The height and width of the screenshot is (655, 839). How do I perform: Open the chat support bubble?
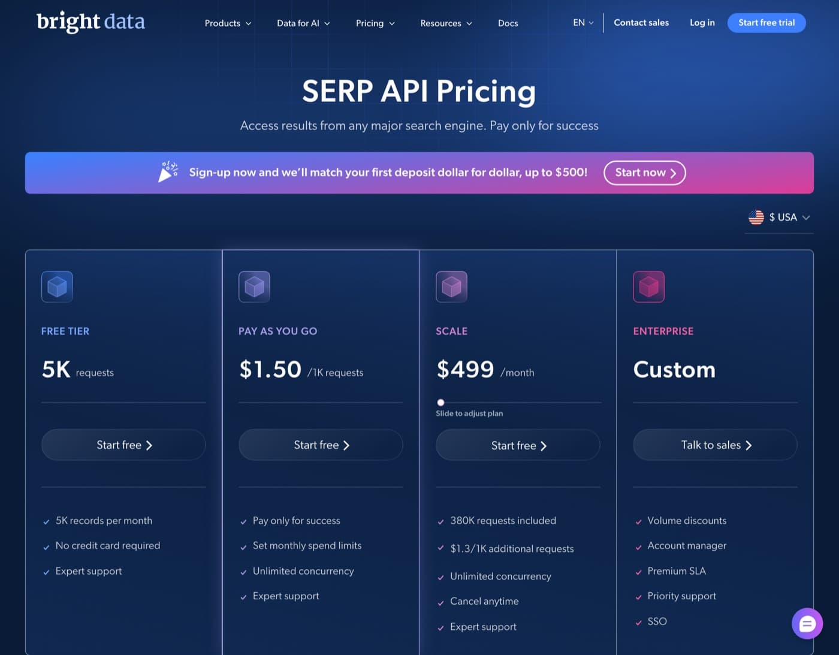click(x=807, y=624)
